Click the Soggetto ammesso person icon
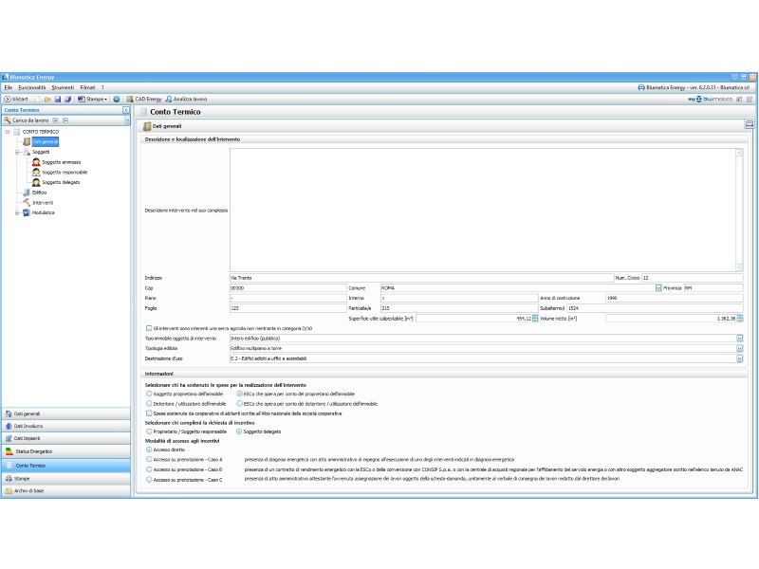The height and width of the screenshot is (569, 759). [36, 162]
